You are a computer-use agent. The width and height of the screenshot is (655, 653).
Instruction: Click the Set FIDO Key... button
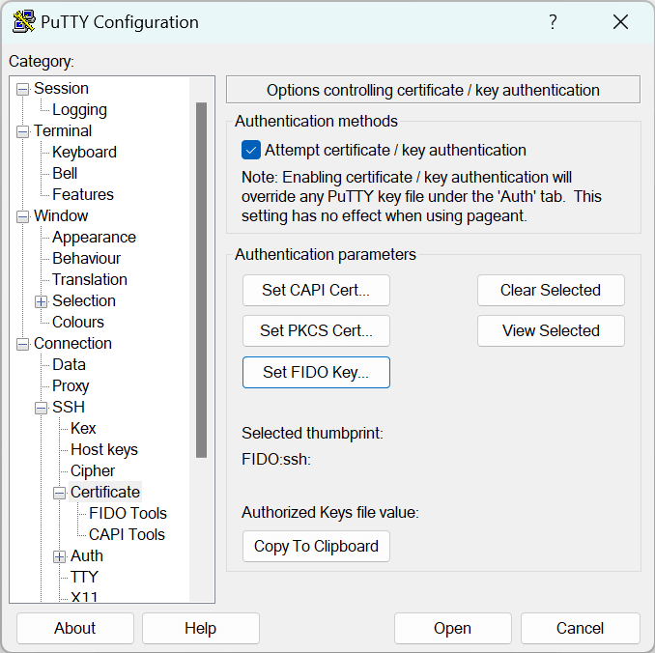[316, 372]
